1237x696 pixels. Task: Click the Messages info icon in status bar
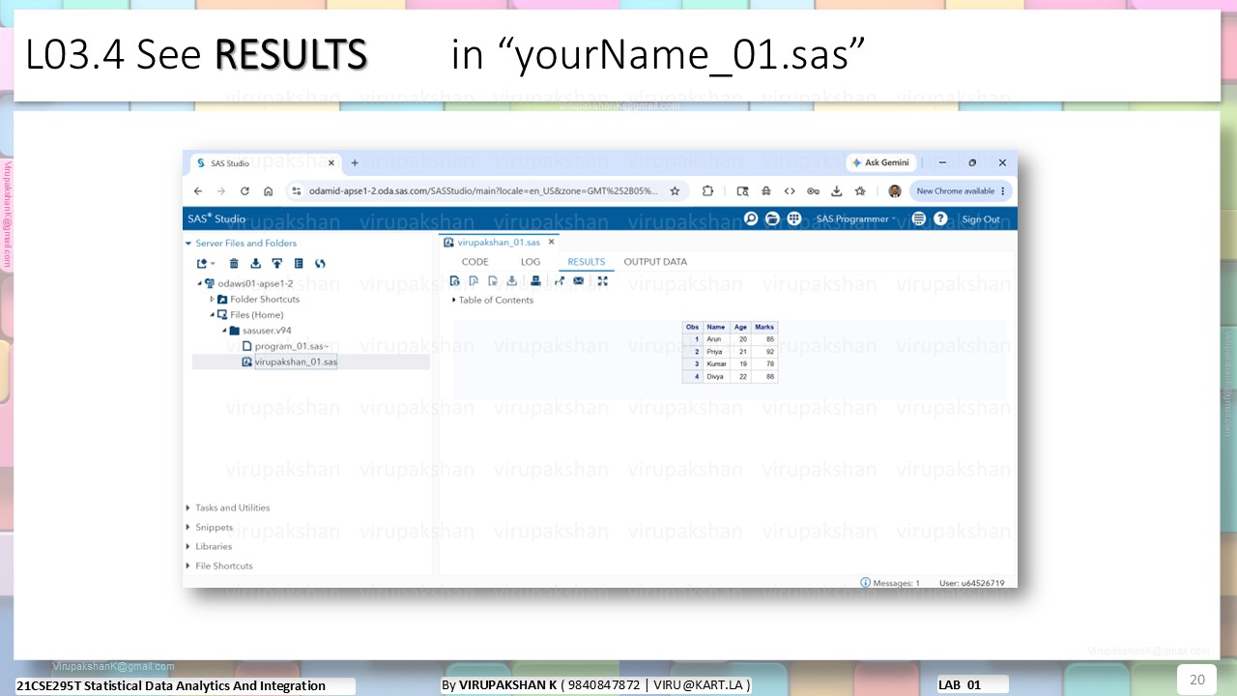[x=865, y=583]
